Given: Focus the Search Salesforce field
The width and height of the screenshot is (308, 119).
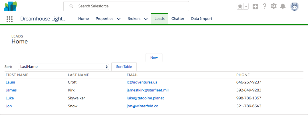Looking at the screenshot, I should [126, 6].
